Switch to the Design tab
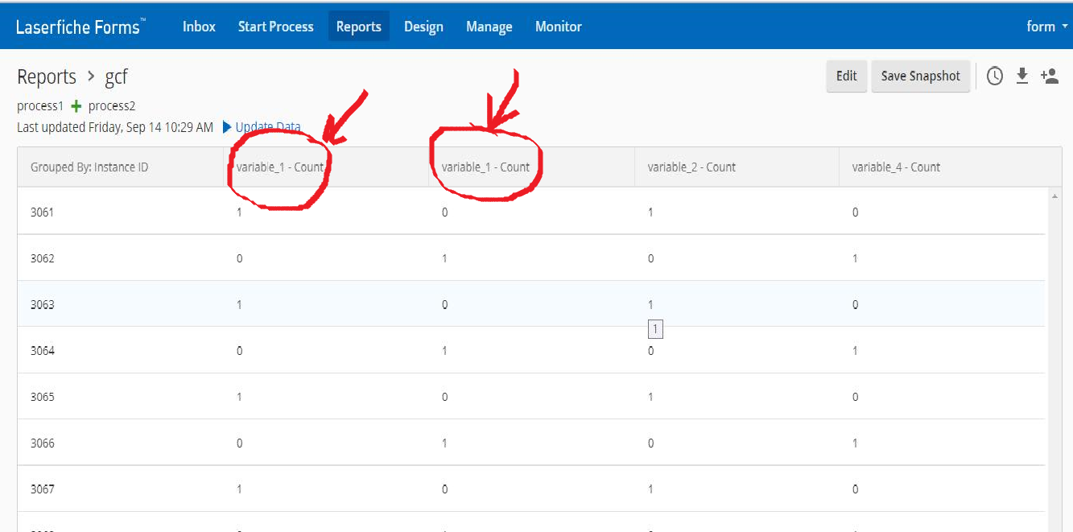Image resolution: width=1073 pixels, height=532 pixels. (423, 27)
